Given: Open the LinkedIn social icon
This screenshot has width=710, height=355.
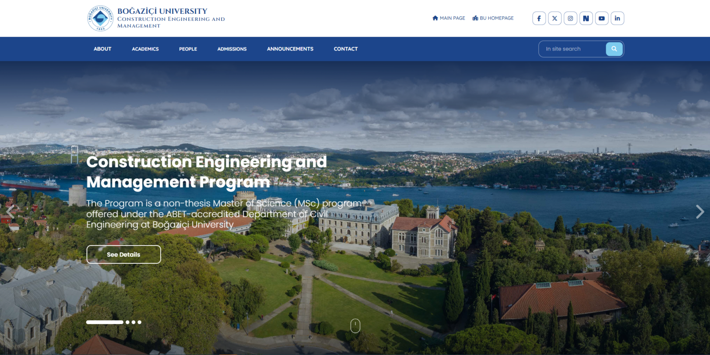Looking at the screenshot, I should 617,18.
